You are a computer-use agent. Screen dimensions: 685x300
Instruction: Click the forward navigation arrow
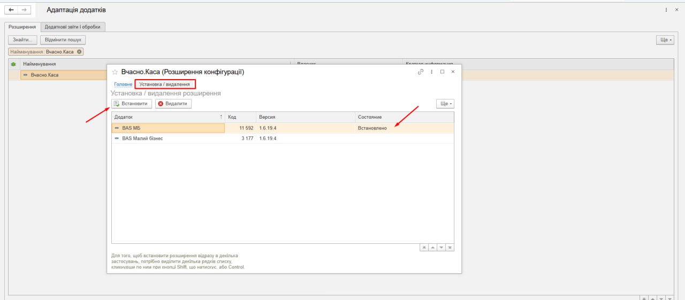tap(24, 10)
